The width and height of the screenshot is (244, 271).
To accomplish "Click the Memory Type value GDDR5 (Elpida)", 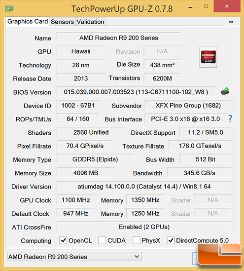I will tap(95, 159).
